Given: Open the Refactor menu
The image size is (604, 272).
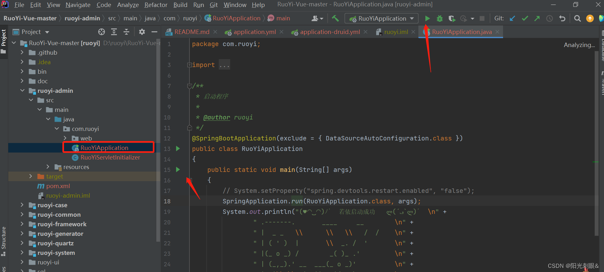Looking at the screenshot, I should pos(156,5).
